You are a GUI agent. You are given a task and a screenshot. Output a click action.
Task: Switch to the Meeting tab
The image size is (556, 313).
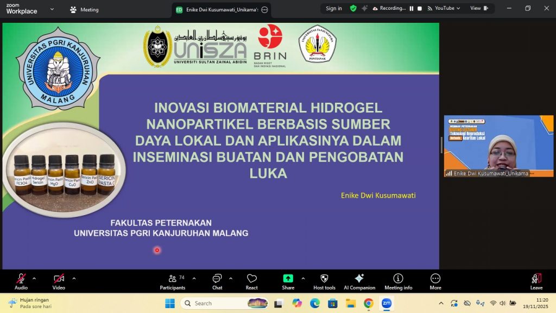85,9
